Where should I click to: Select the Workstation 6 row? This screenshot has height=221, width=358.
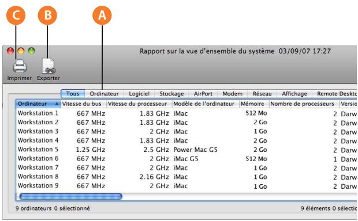point(187,159)
